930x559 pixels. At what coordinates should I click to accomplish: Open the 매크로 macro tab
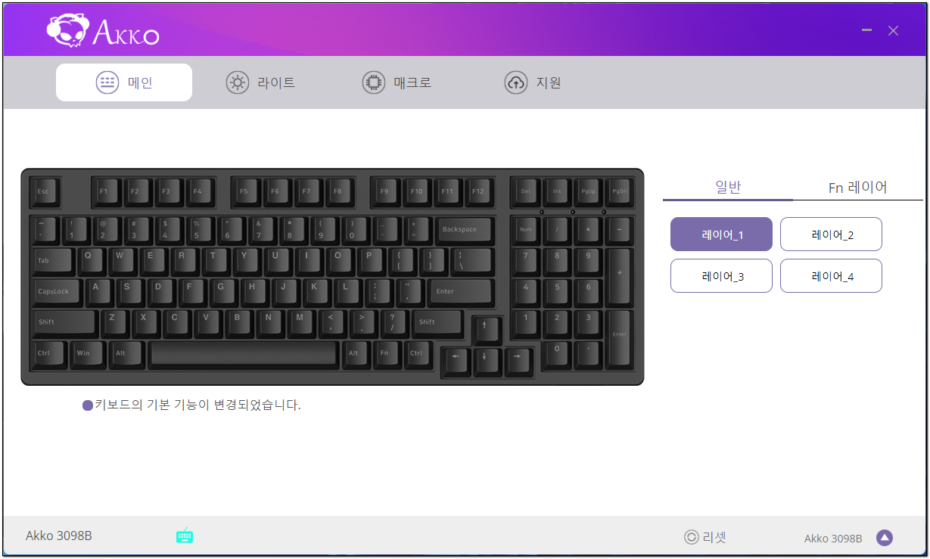(397, 82)
